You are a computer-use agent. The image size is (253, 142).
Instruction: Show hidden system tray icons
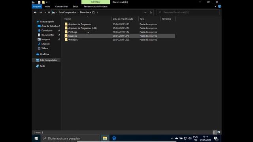click(x=172, y=138)
